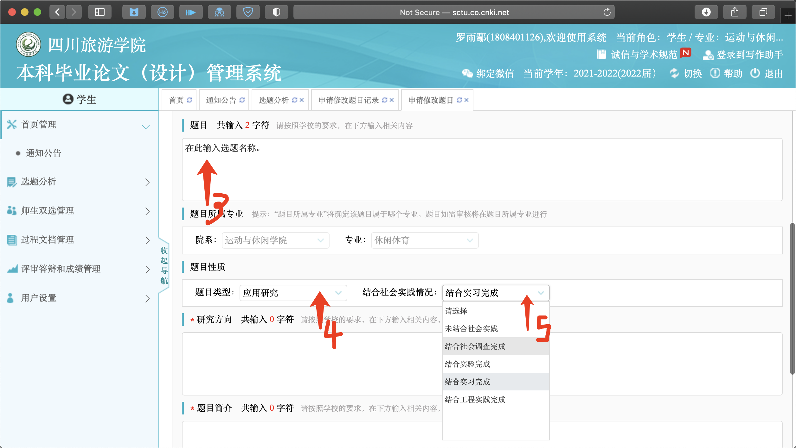The height and width of the screenshot is (448, 796).
Task: Choose 结合社会调查完成 from the list
Action: click(x=475, y=346)
